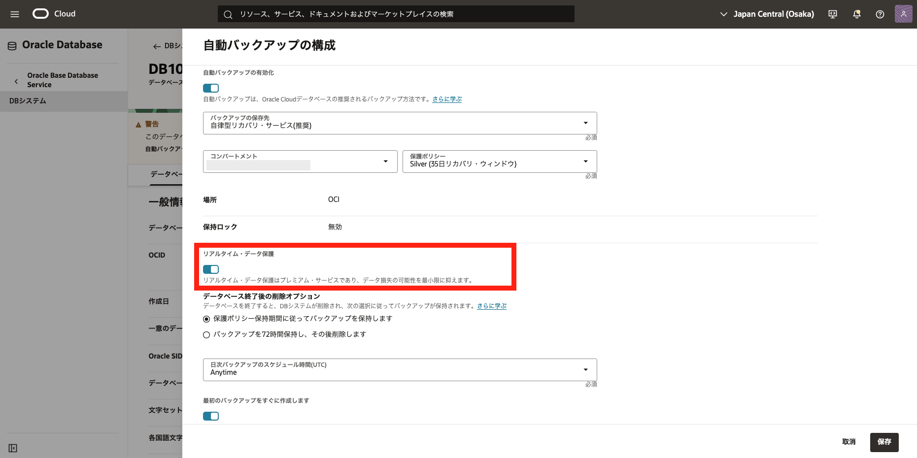
Task: Expand the protection policy Silver dropdown
Action: 499,162
